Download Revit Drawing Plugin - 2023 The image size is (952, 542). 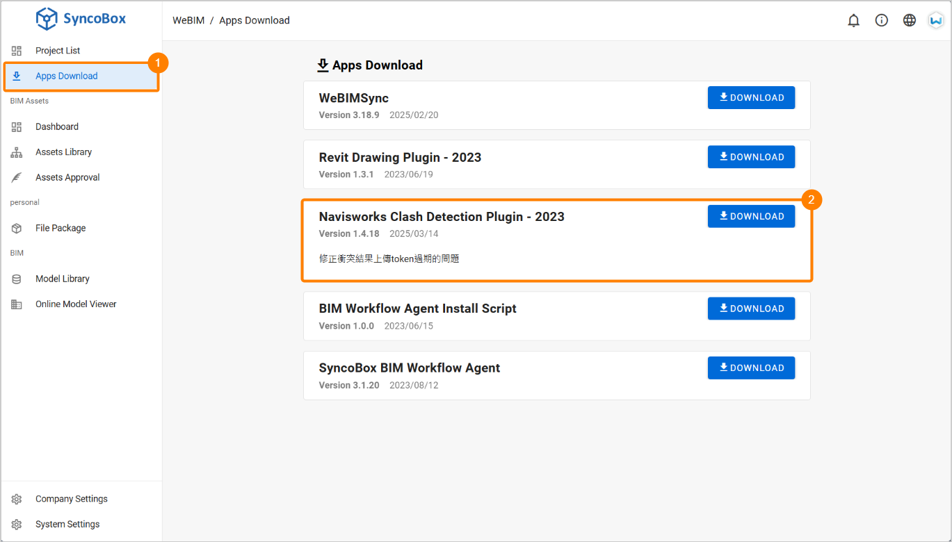pyautogui.click(x=751, y=157)
